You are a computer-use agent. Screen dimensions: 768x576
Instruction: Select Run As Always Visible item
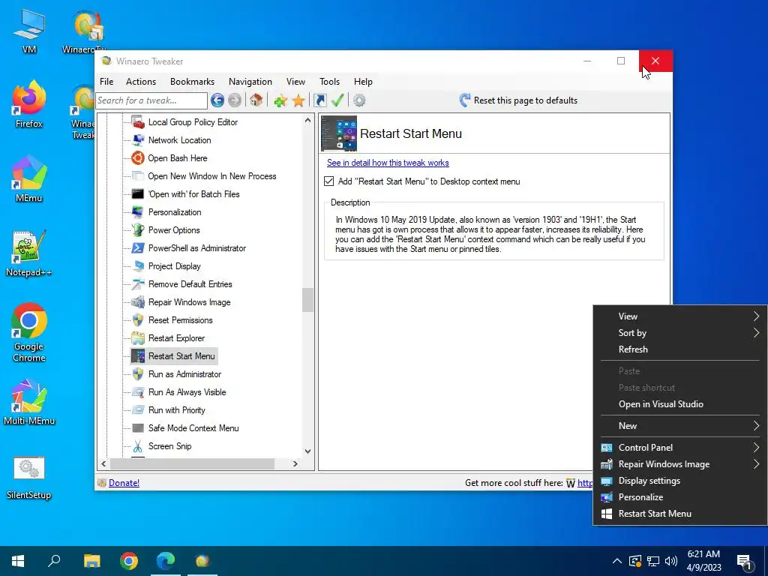pyautogui.click(x=187, y=392)
